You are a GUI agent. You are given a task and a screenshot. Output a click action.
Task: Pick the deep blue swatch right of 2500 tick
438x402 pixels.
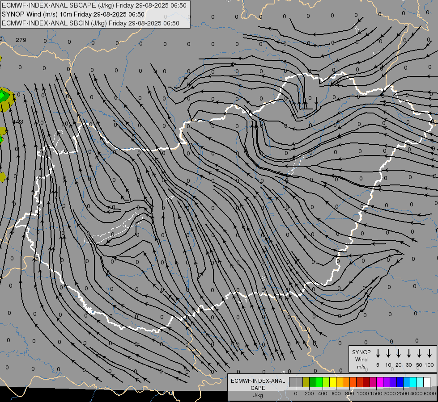[400, 382]
